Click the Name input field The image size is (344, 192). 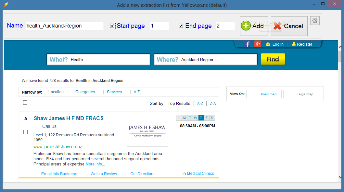pyautogui.click(x=65, y=26)
